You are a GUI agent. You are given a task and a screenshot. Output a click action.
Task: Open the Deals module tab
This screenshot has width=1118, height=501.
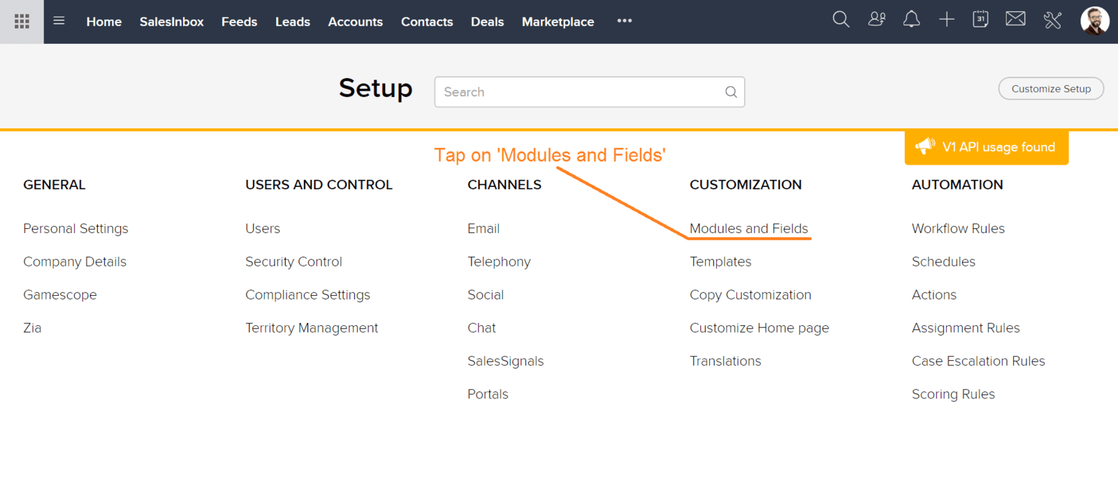(488, 22)
